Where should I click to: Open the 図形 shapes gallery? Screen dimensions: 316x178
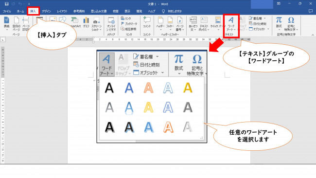click(x=63, y=20)
